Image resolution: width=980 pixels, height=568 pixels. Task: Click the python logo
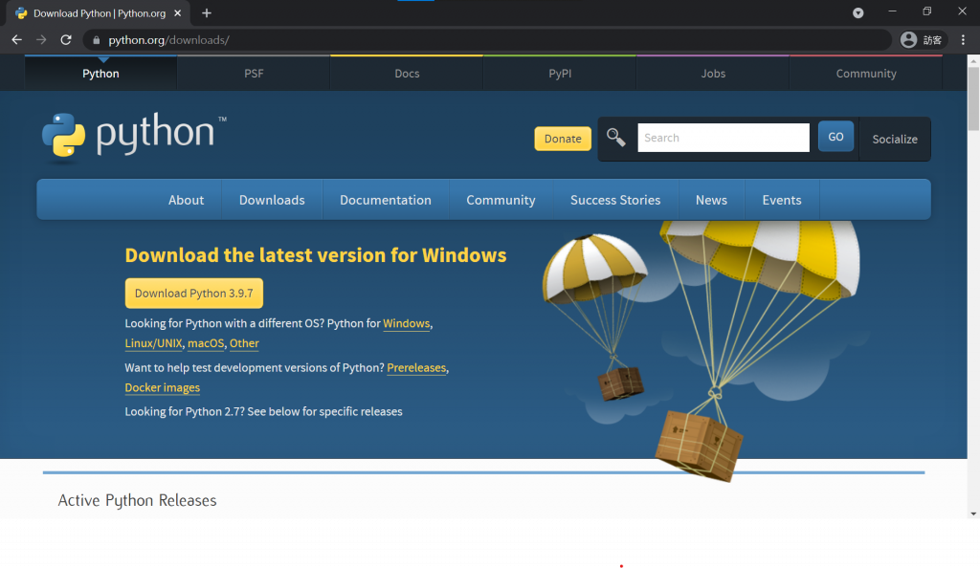(134, 136)
